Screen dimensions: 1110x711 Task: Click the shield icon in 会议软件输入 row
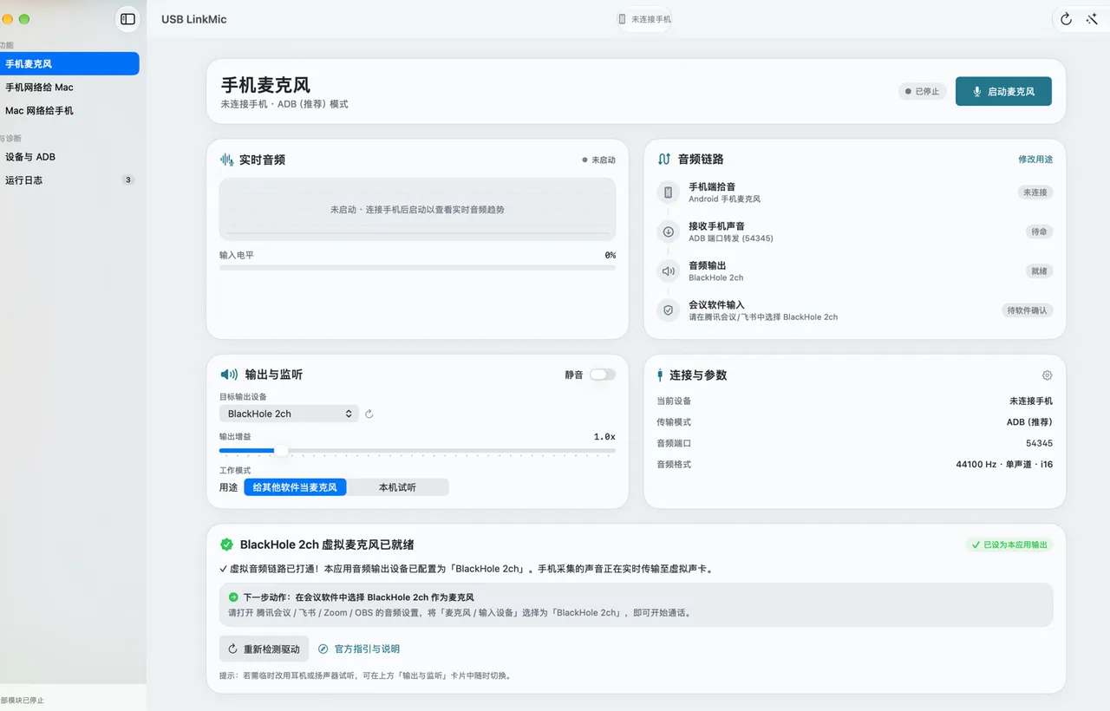[x=669, y=310]
